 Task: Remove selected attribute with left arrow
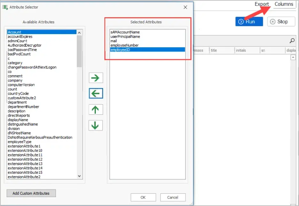[96, 93]
